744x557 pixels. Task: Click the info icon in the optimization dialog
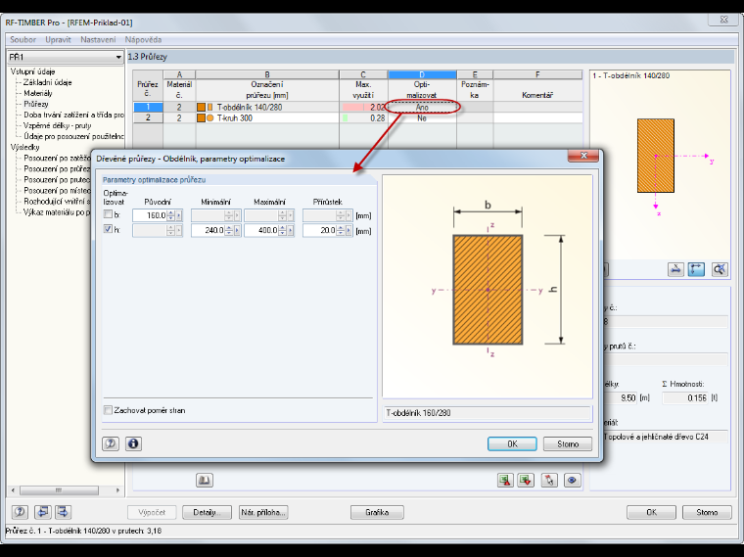pos(133,443)
